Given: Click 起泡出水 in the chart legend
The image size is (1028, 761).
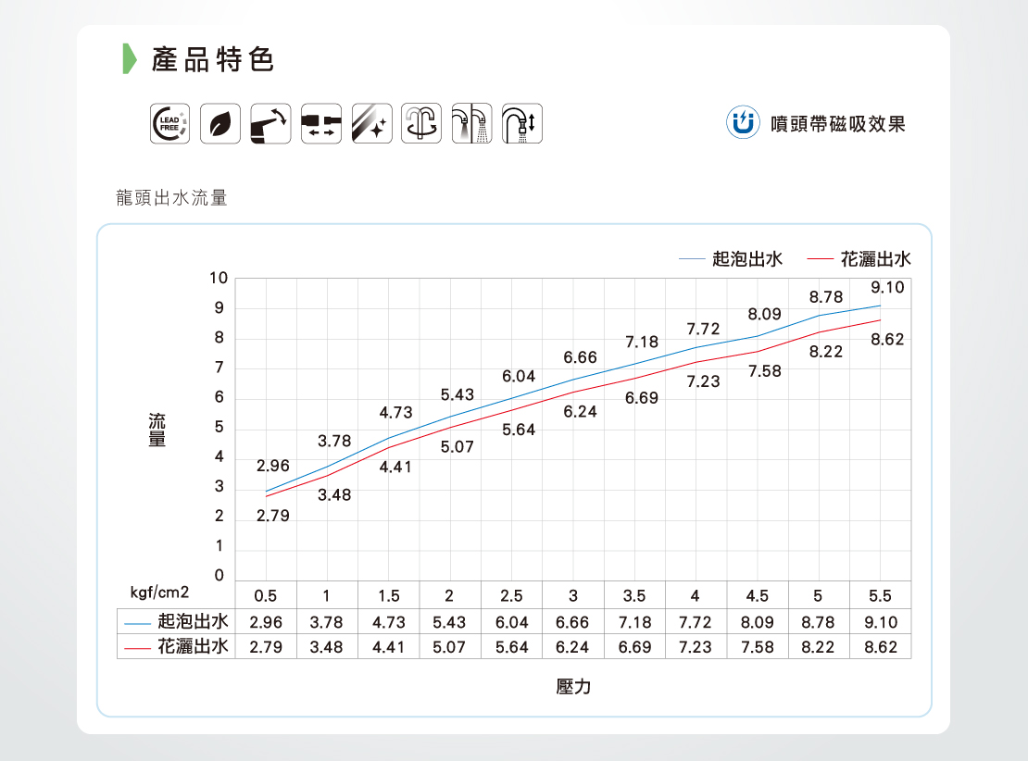Looking at the screenshot, I should pyautogui.click(x=746, y=259).
